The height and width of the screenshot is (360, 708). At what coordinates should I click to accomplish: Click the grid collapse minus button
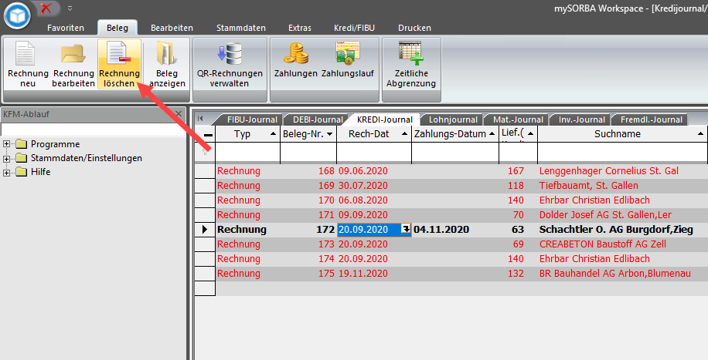point(208,134)
